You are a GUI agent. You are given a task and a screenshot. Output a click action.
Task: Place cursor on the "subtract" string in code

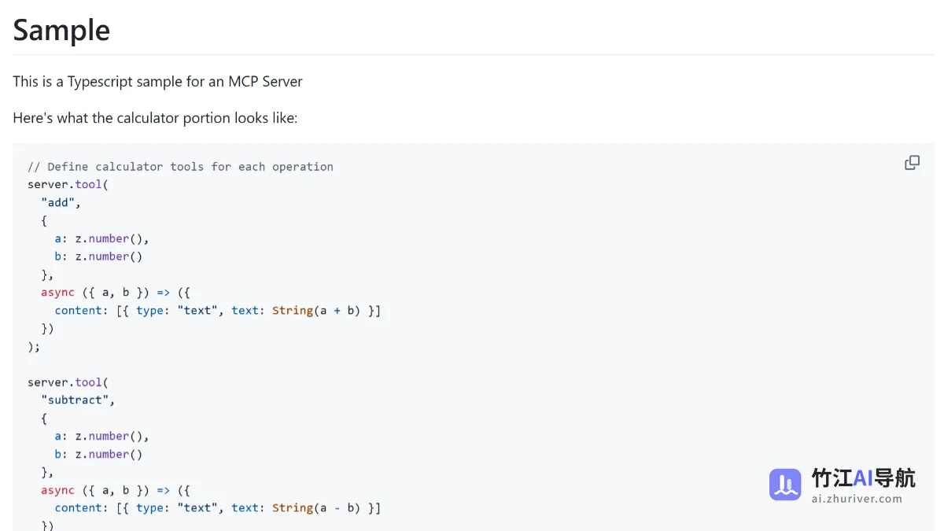(75, 400)
